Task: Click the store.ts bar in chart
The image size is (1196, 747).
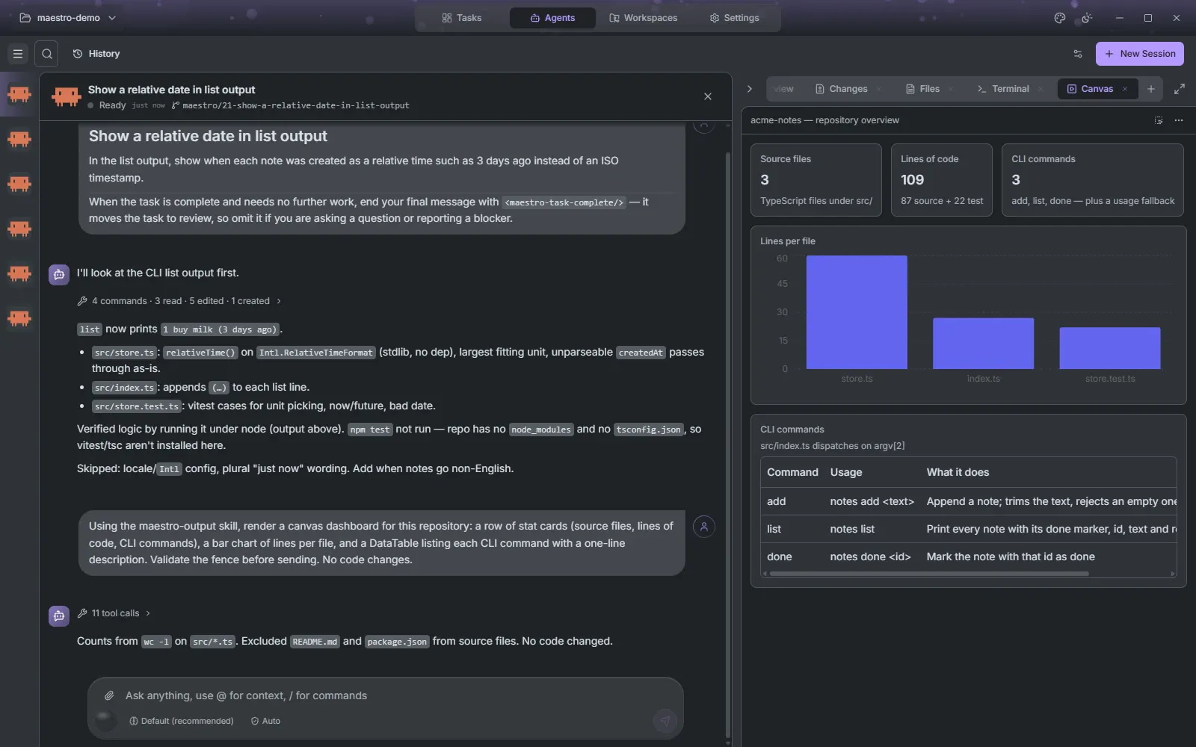Action: point(857,312)
